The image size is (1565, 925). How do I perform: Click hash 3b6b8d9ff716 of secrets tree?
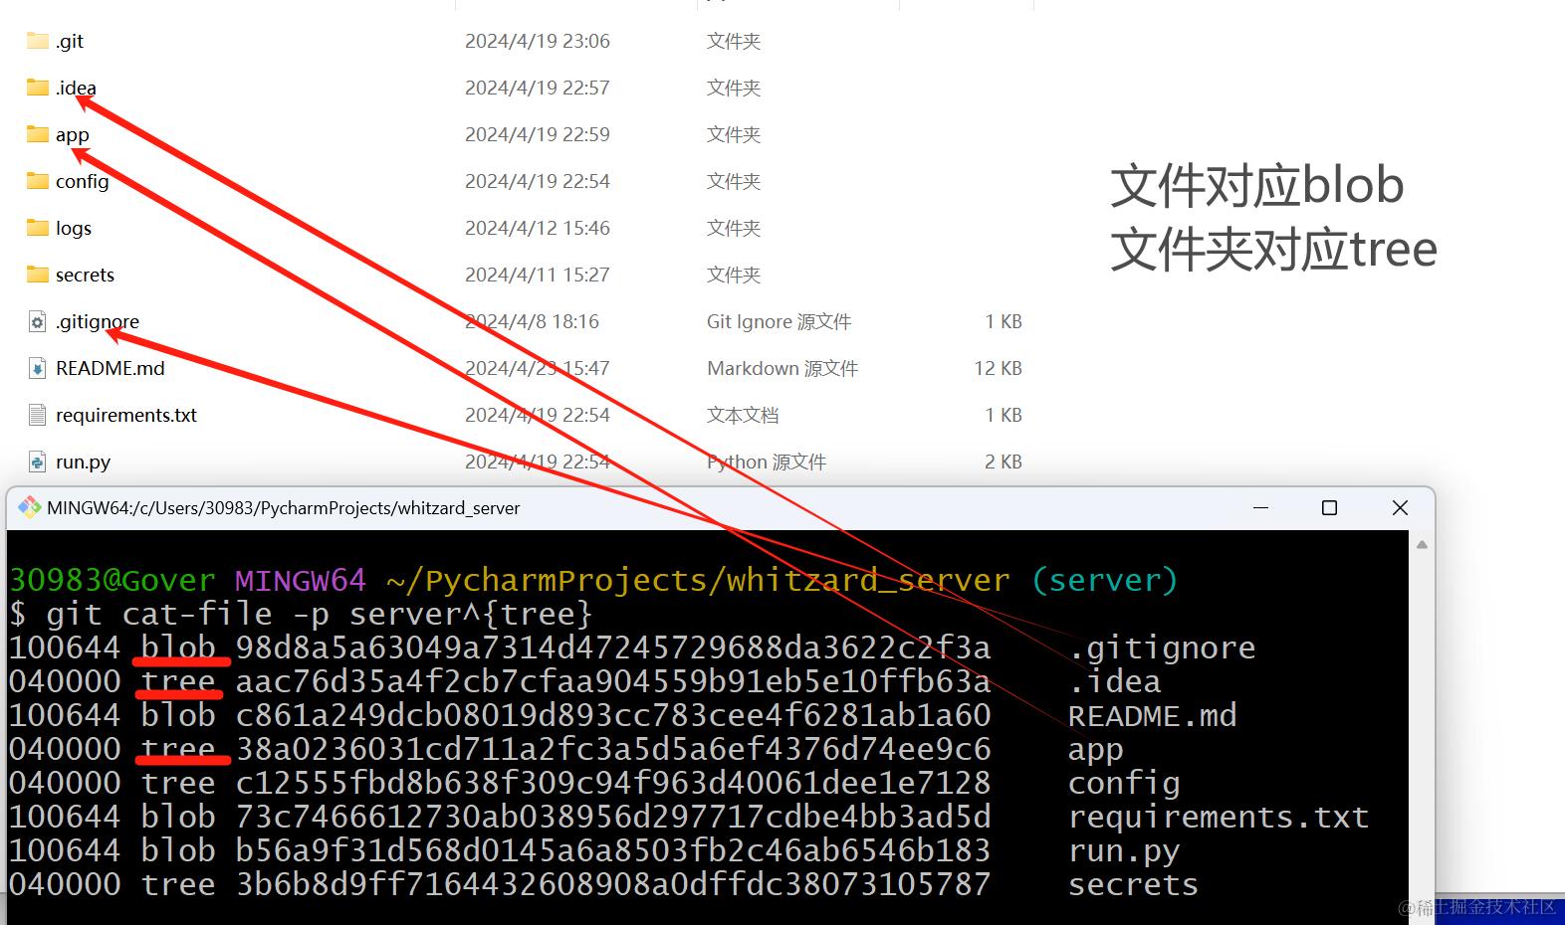(613, 884)
